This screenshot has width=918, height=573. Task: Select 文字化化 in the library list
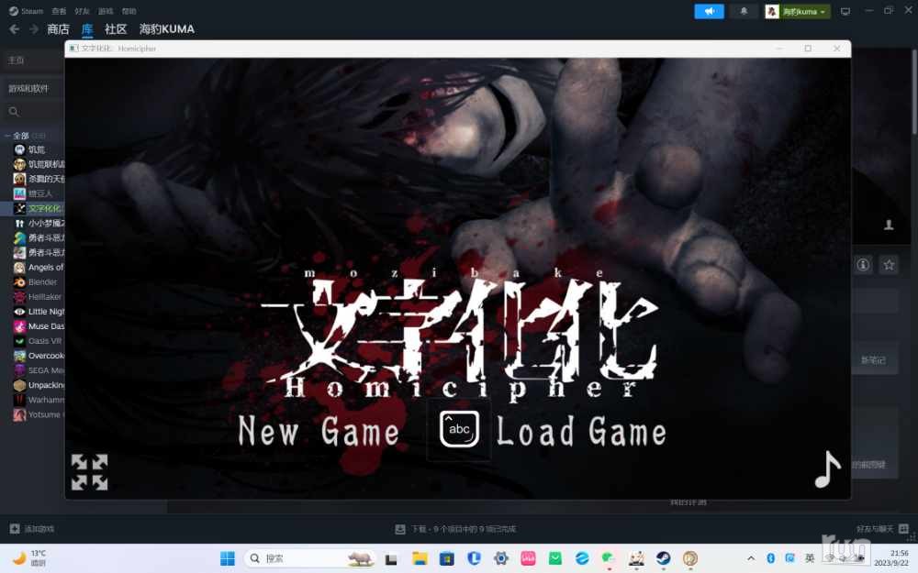click(x=39, y=208)
